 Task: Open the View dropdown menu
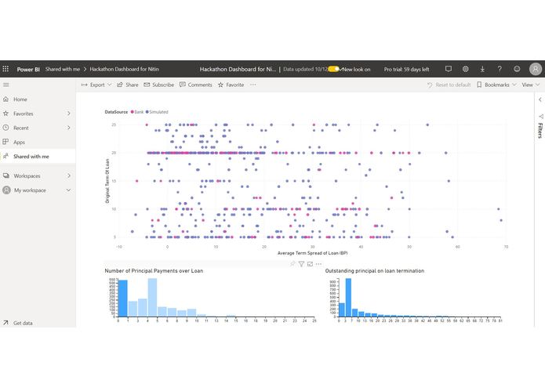530,85
